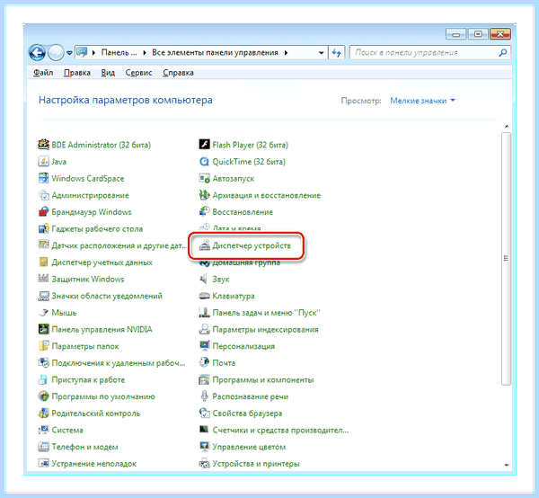Open Администрирование link
Viewport: 539px width, 498px height.
(x=90, y=195)
